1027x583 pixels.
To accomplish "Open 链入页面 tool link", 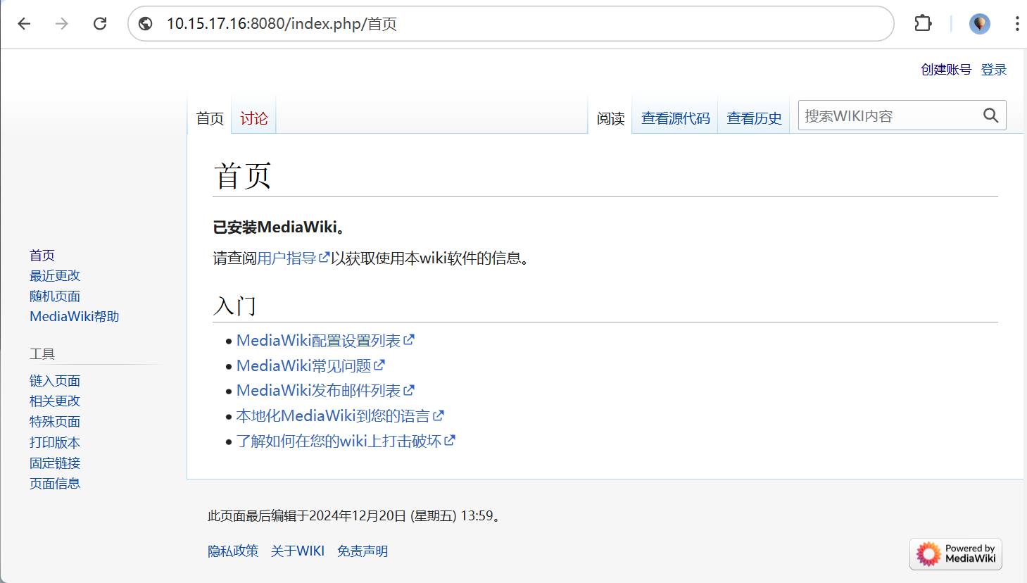I will pos(55,381).
